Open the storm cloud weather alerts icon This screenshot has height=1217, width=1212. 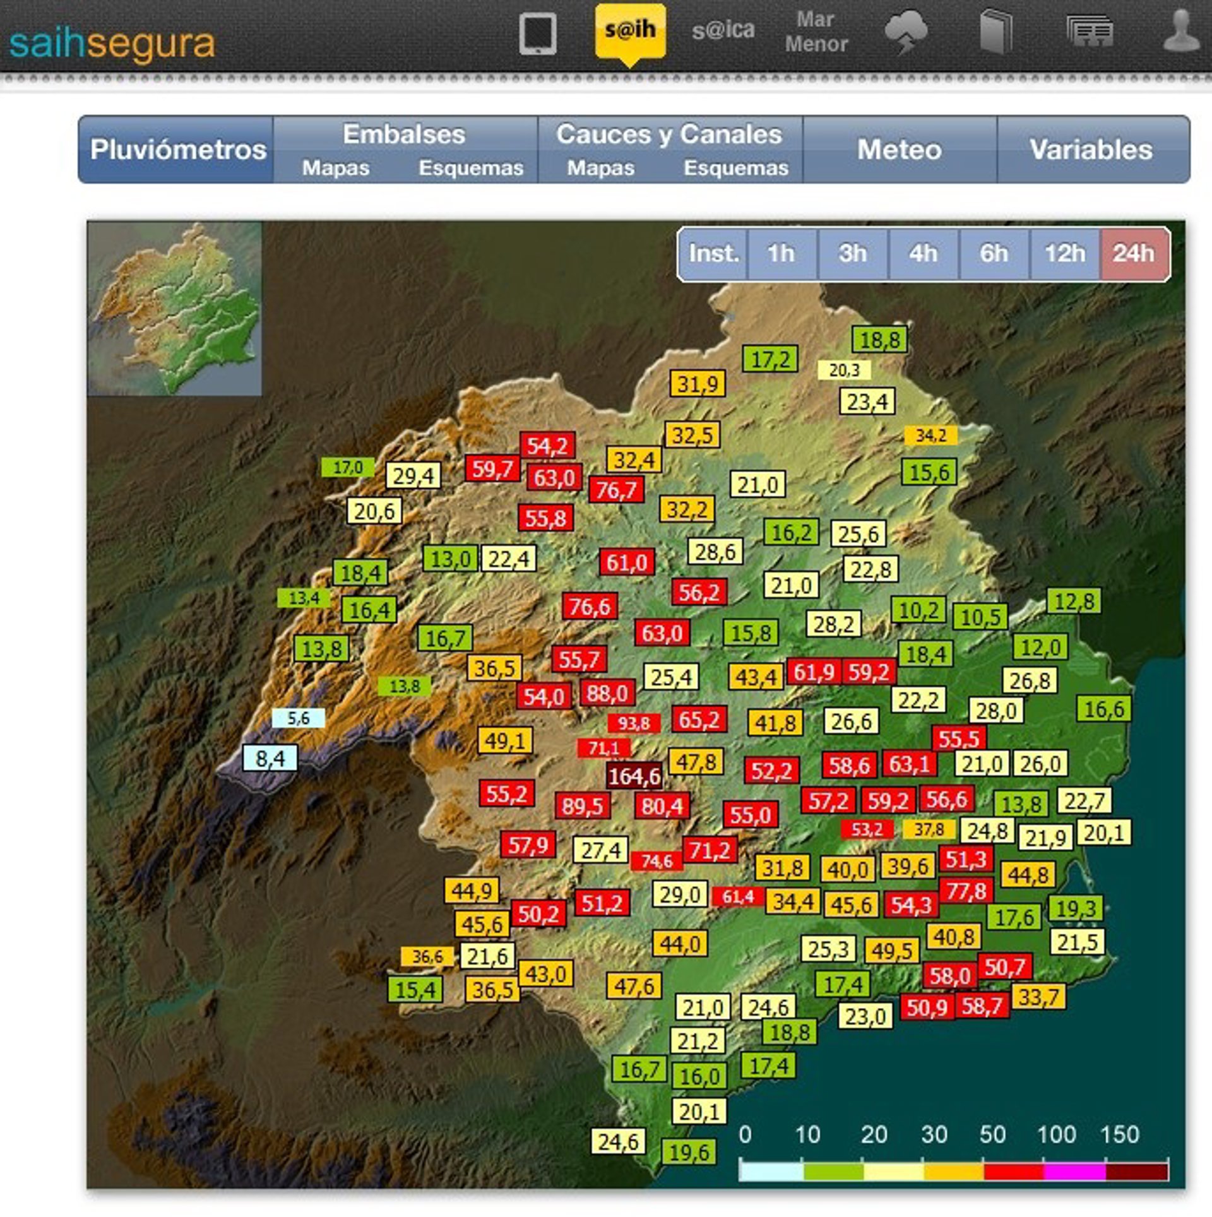[906, 33]
